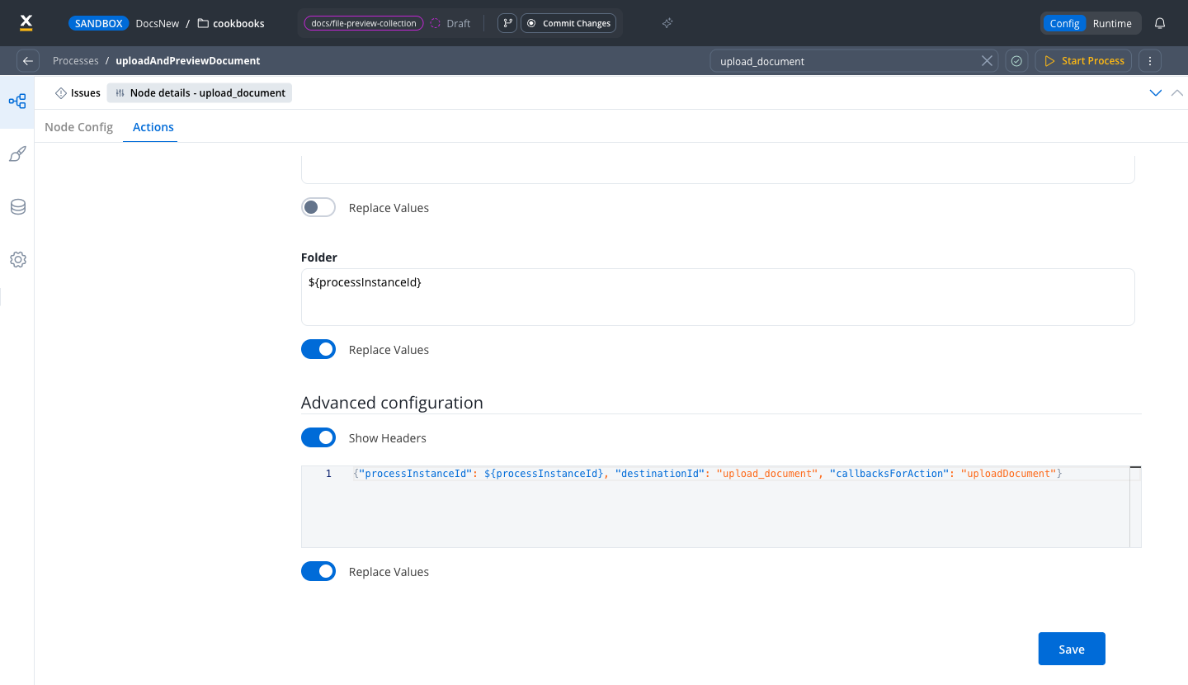Switch to Config mode
This screenshot has width=1188, height=685.
(1064, 23)
